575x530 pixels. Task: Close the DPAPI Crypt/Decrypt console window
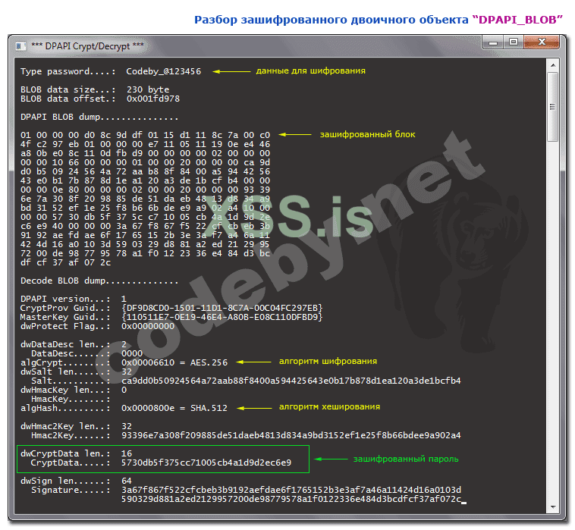click(x=542, y=42)
